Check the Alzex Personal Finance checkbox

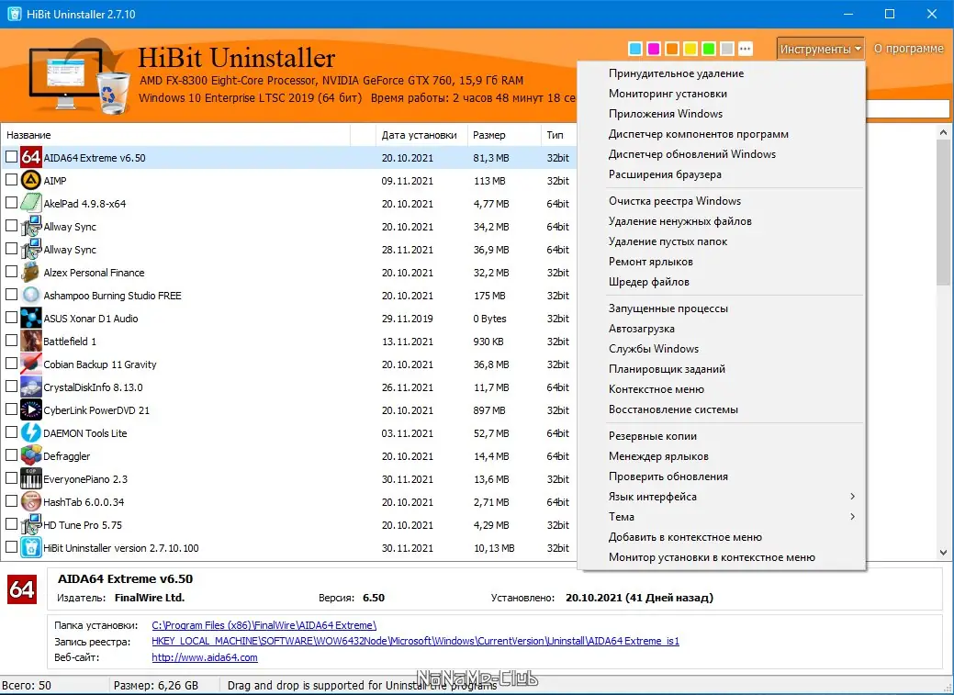click(11, 272)
